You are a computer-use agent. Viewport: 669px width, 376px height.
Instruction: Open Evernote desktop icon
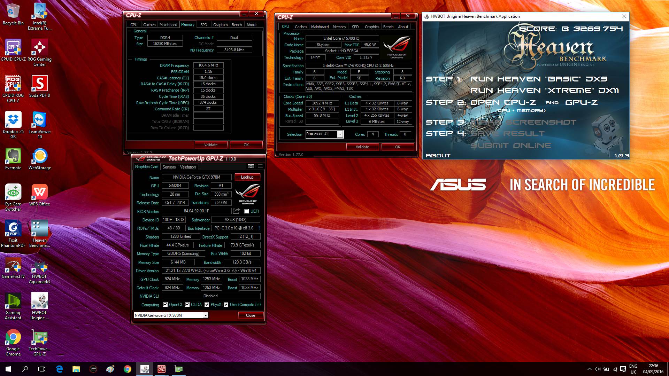tap(13, 159)
